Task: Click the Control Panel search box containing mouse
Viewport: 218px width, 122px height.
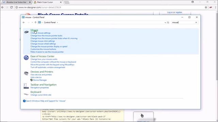Action: (x=183, y=22)
